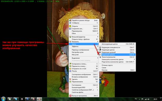
Task: Expand Уменьшить количество цветов submenu
Action: (117, 60)
